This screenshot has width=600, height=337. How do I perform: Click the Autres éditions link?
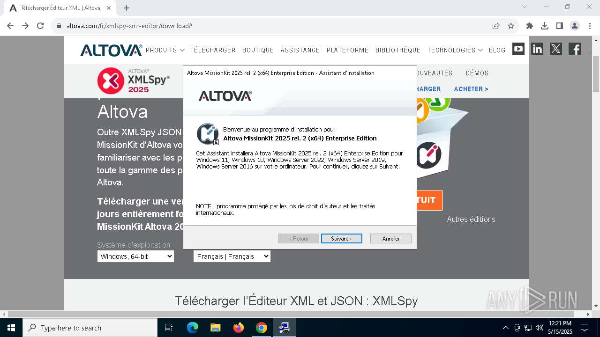coord(471,219)
